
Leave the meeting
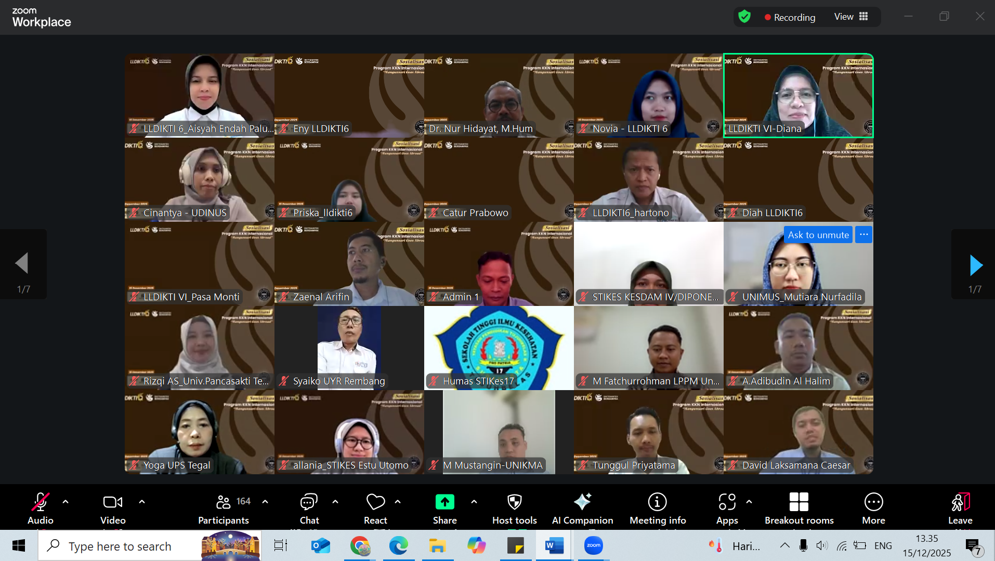pos(960,502)
